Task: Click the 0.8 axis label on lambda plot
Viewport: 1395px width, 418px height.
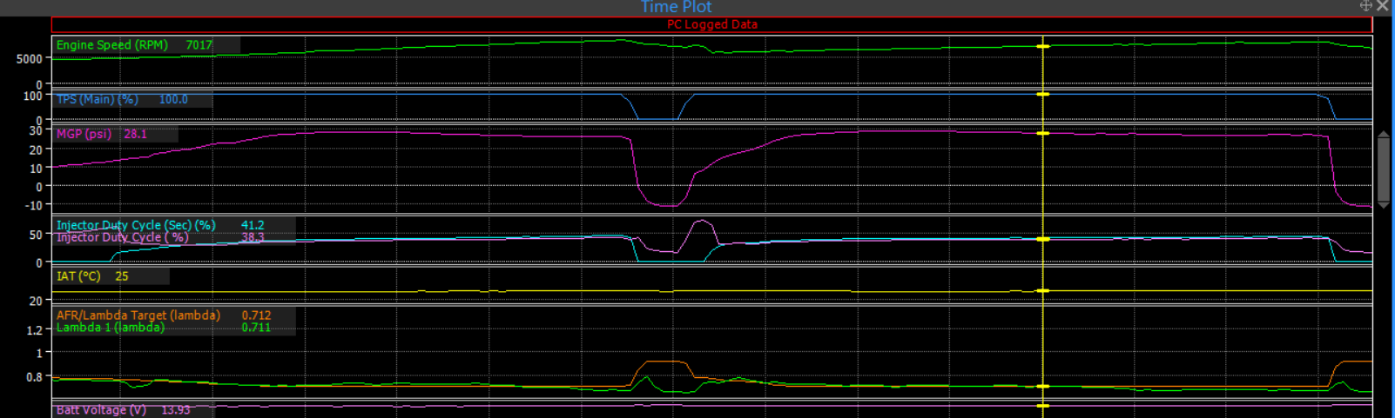Action: [x=34, y=377]
